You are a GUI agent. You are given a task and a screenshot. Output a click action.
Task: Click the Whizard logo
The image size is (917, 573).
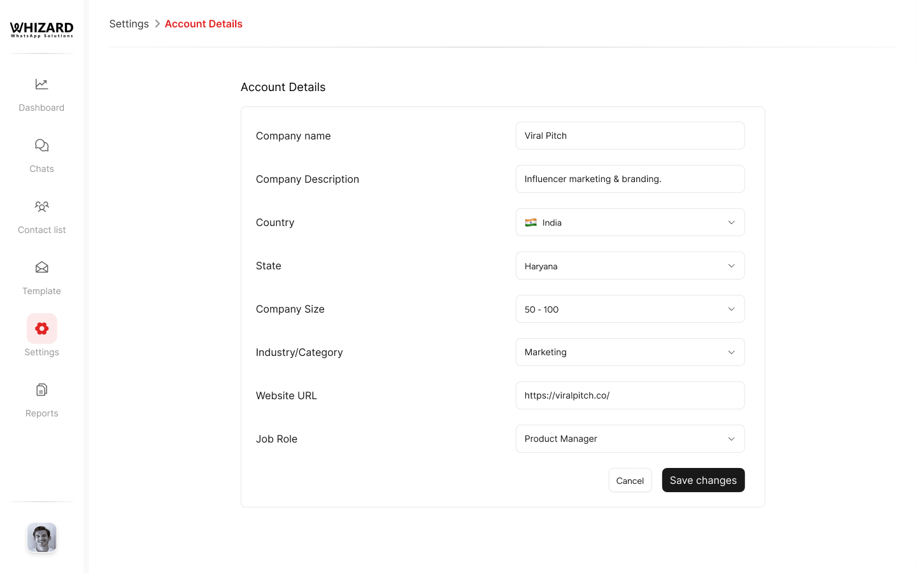tap(41, 29)
